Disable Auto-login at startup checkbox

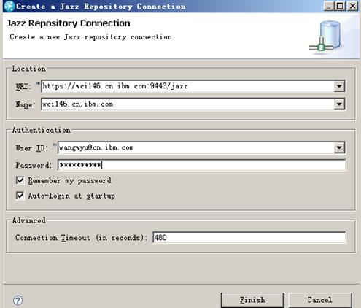[20, 196]
